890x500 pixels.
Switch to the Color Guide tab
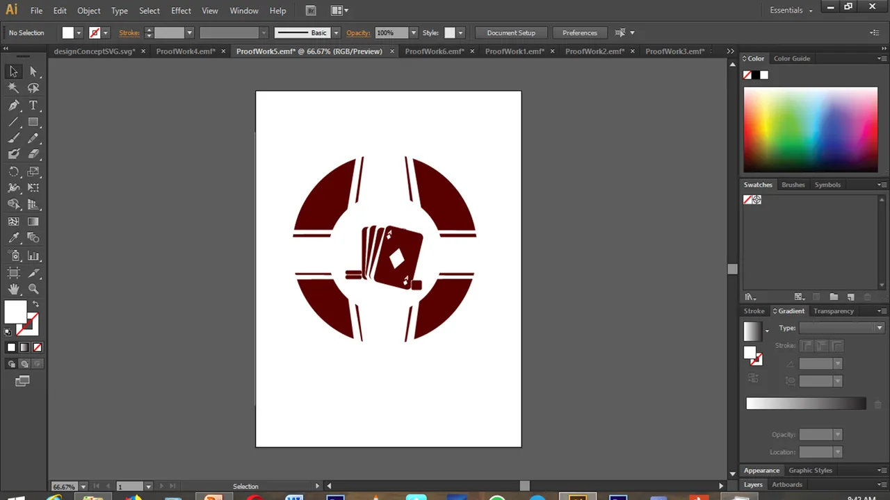pos(792,58)
